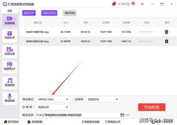Open the 汇帮音频大师 link
The height and width of the screenshot is (125, 177).
(113, 122)
